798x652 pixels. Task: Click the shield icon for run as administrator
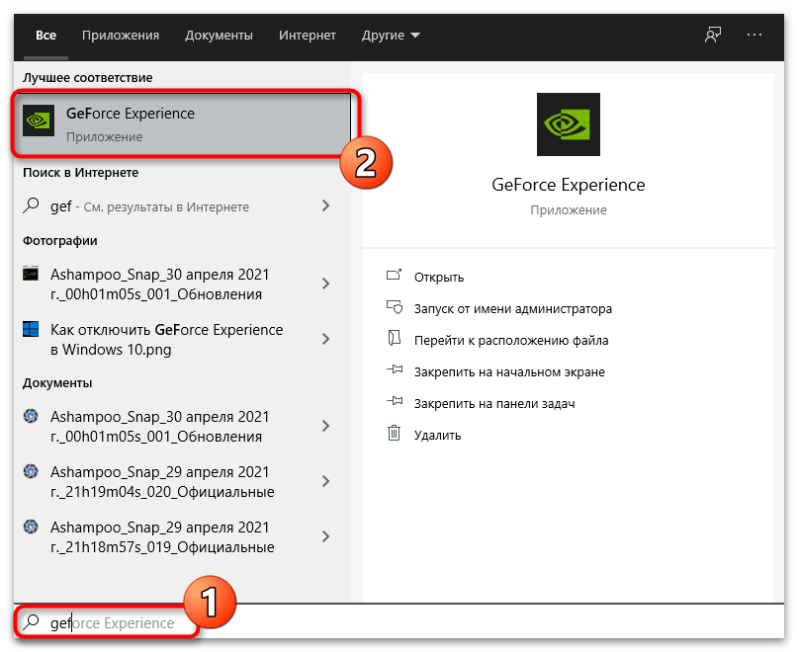(x=395, y=308)
